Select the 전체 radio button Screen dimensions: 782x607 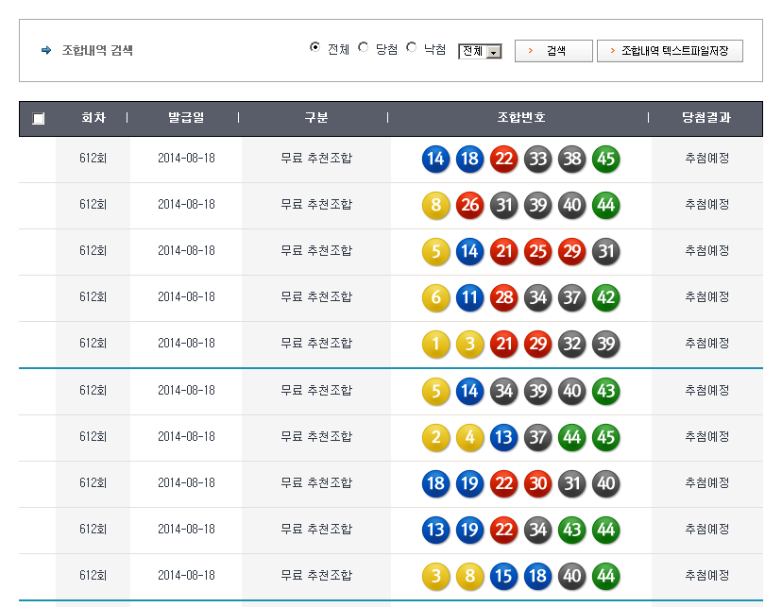315,48
